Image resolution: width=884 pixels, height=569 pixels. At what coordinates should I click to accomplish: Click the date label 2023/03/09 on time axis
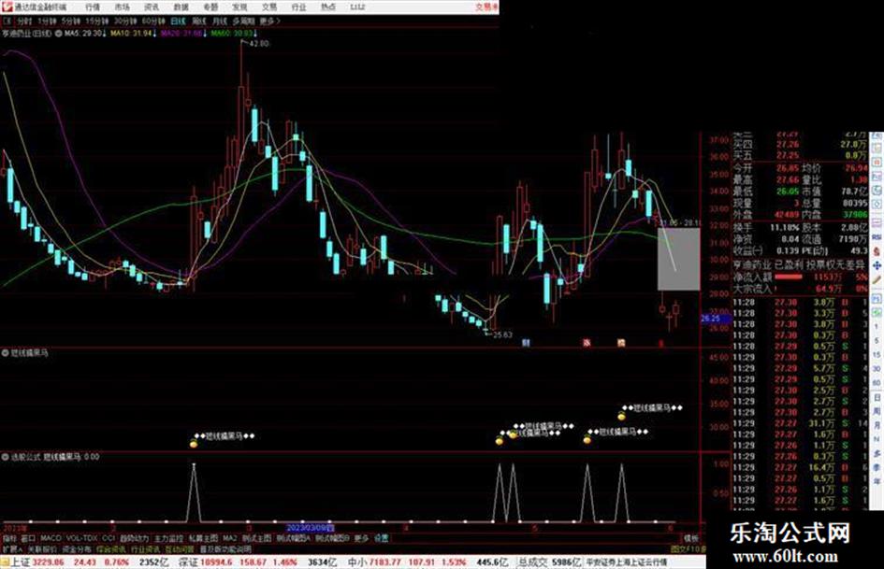coord(310,528)
